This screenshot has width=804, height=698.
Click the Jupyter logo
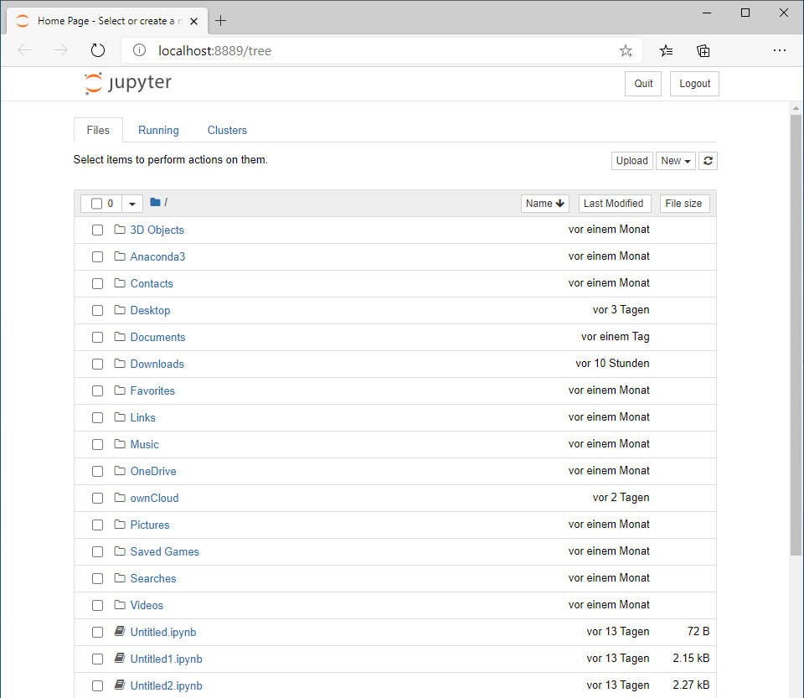tap(128, 83)
